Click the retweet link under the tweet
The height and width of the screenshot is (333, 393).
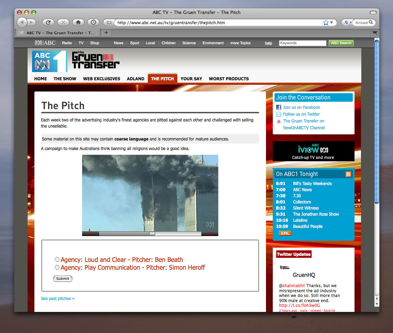(315, 311)
